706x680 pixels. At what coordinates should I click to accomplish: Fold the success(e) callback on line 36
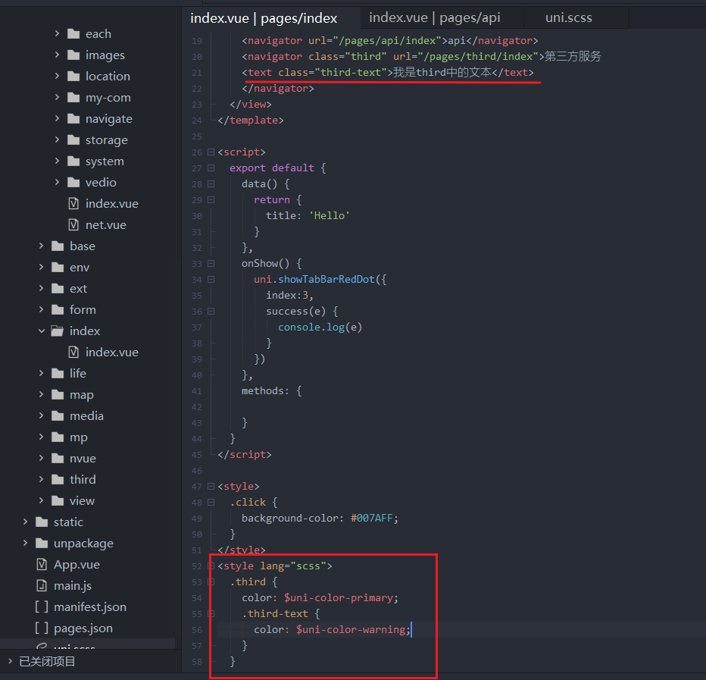pyautogui.click(x=211, y=311)
